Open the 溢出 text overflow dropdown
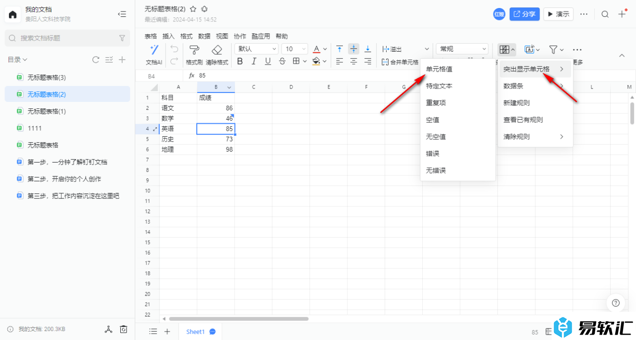 click(405, 49)
